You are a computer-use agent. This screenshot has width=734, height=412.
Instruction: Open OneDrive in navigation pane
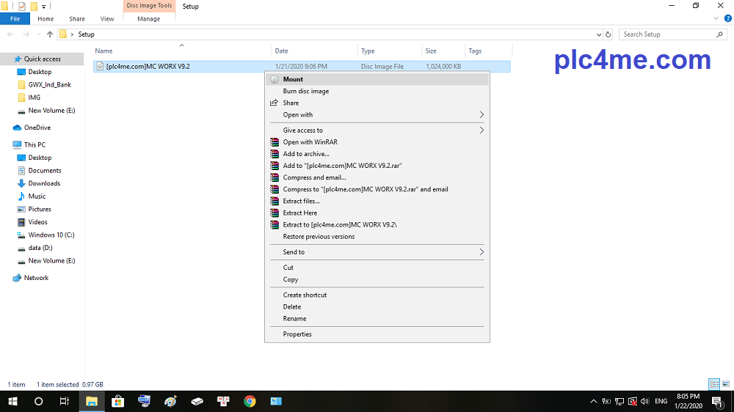(x=37, y=128)
